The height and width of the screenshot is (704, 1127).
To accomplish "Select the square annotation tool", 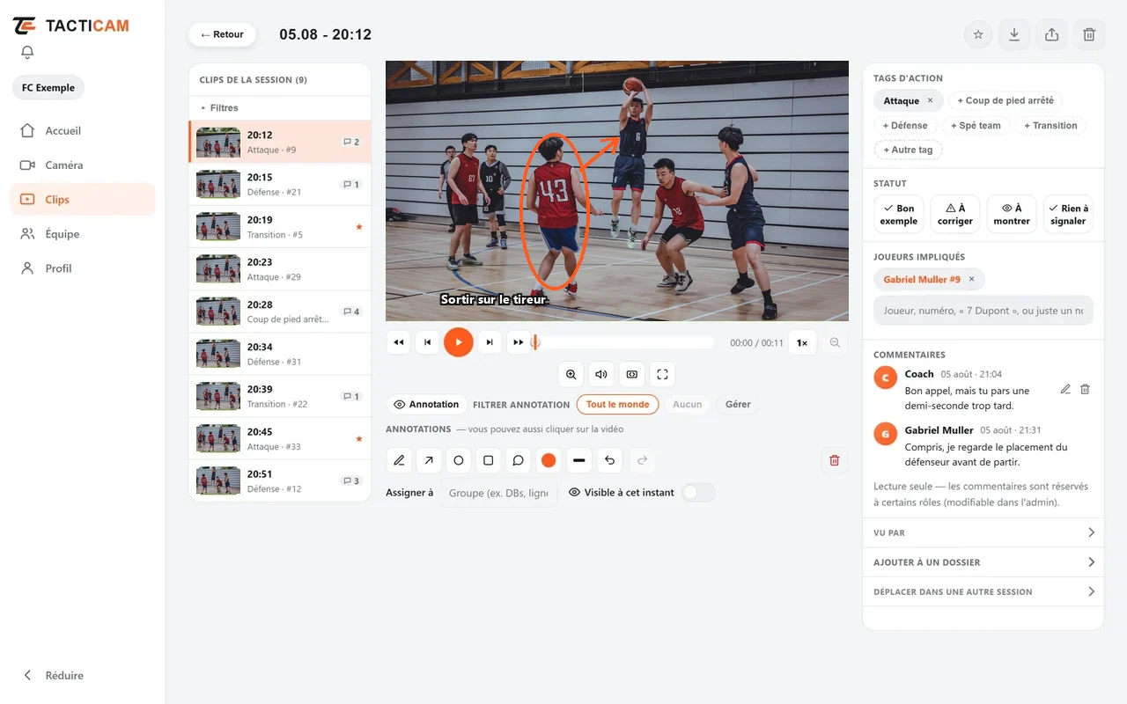I will pyautogui.click(x=489, y=460).
